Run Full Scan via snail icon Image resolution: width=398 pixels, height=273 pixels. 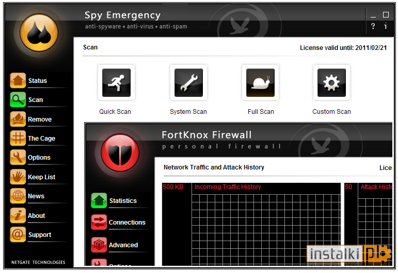(x=260, y=82)
